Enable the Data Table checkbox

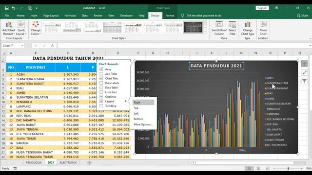pyautogui.click(x=101, y=87)
